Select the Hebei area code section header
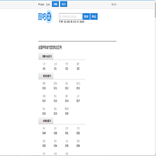 (x=46, y=76)
